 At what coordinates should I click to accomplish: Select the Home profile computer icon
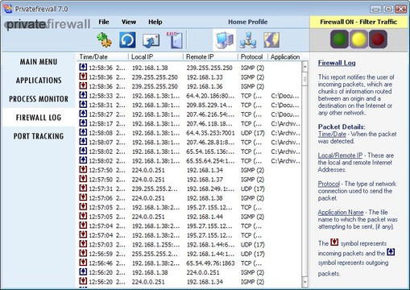pos(225,40)
